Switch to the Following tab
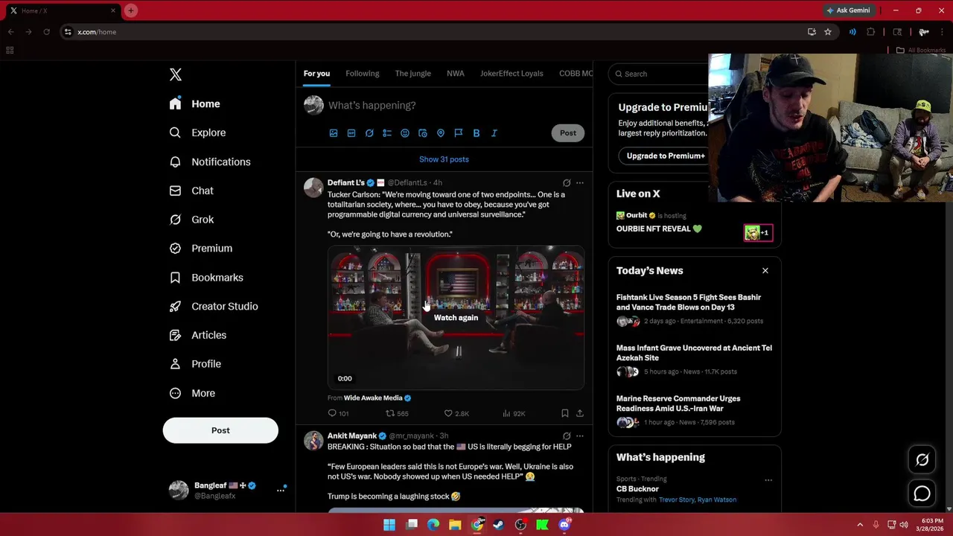 (363, 74)
